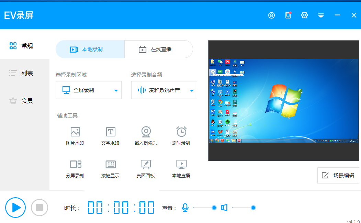Open the 图片水印 image watermark tool
361x223 pixels.
pyautogui.click(x=75, y=136)
